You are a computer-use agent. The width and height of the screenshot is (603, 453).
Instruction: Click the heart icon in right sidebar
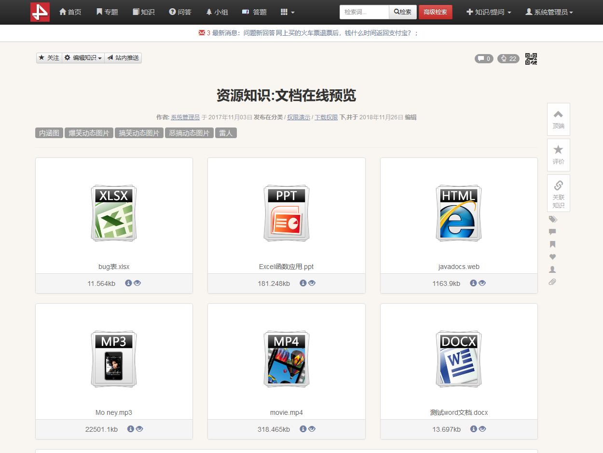coord(553,257)
